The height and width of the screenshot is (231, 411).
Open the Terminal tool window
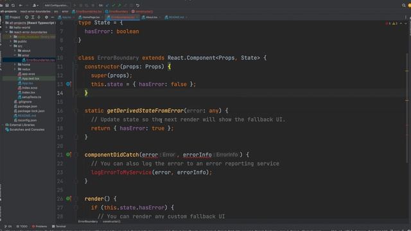[x=58, y=227]
